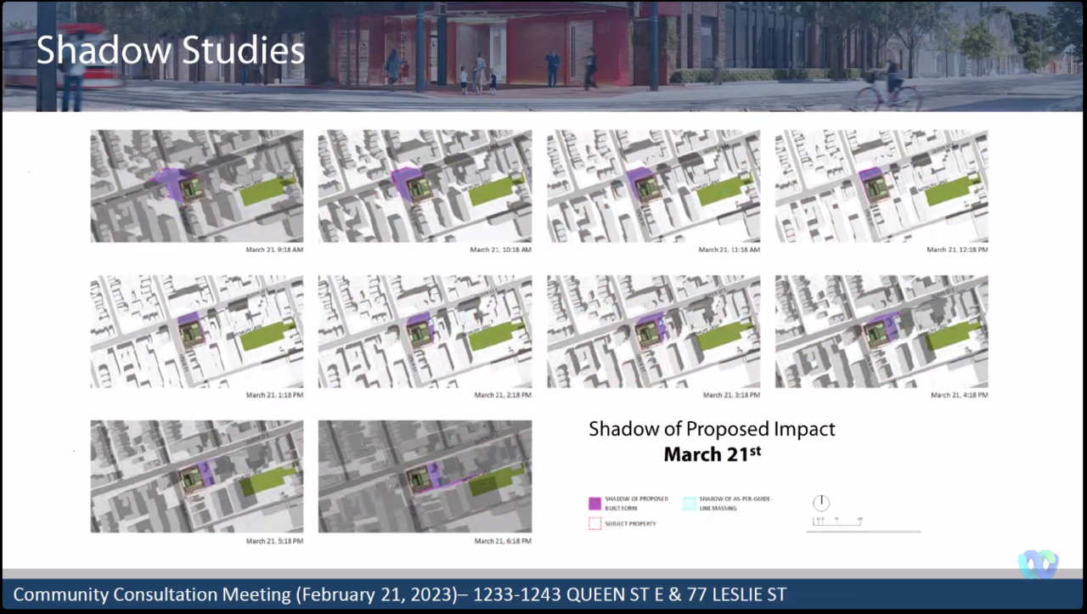This screenshot has height=614, width=1087.
Task: Click the Shadow Studies slide title
Action: pyautogui.click(x=170, y=51)
